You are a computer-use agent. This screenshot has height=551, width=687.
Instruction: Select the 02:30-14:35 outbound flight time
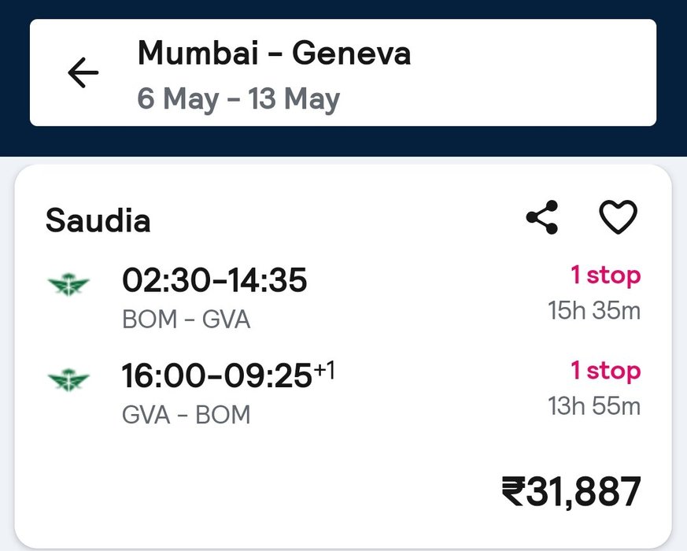point(214,280)
